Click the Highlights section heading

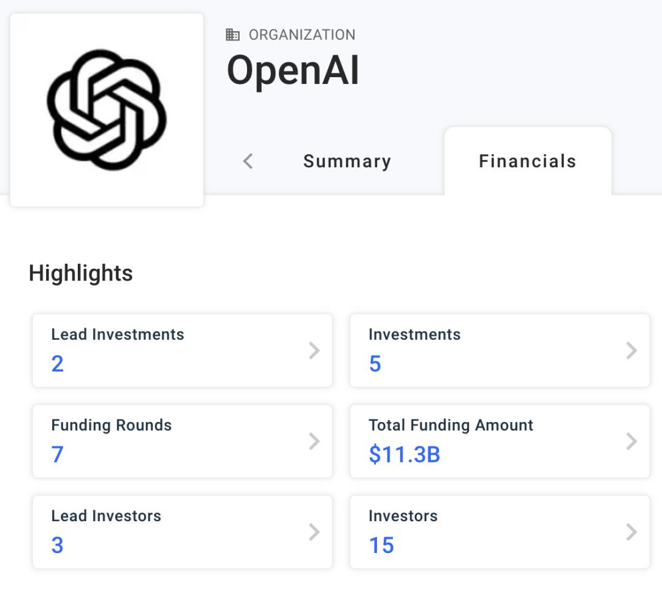coord(81,273)
